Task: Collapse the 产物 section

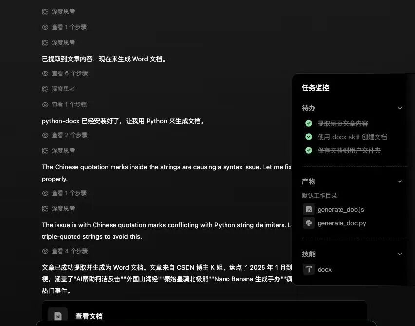Action: pyautogui.click(x=400, y=181)
